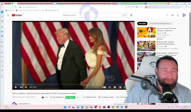This screenshot has width=191, height=112.
Task: Like the video with thumbs up
Action: tap(44, 97)
